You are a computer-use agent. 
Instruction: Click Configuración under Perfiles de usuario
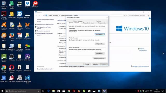click(x=100, y=44)
